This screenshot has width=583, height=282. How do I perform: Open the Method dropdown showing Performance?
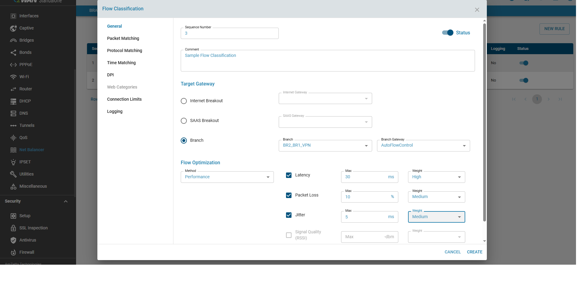(227, 177)
